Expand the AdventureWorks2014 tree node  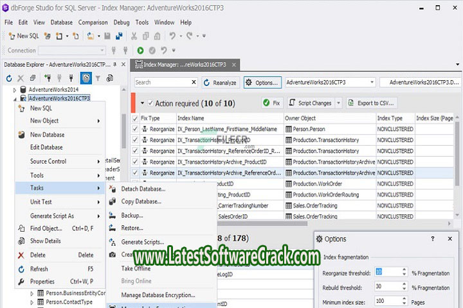click(x=15, y=90)
